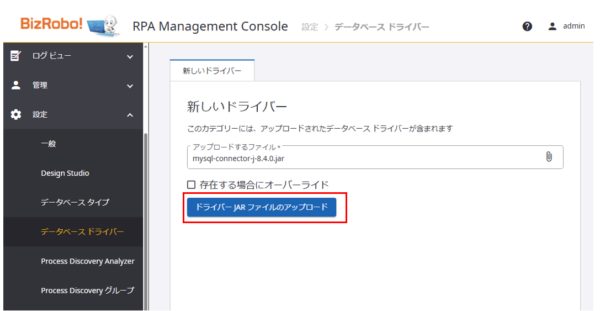The width and height of the screenshot is (600, 311).
Task: Click the admin user account icon
Action: click(552, 27)
